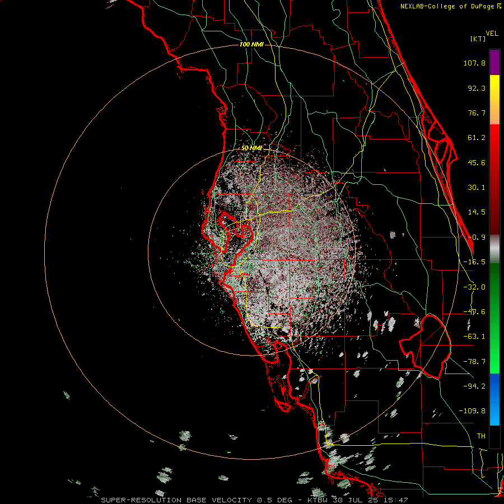Screen dimensions: 504x504
Task: Click the yellow-orange segment of the color bar
Action: pos(494,100)
